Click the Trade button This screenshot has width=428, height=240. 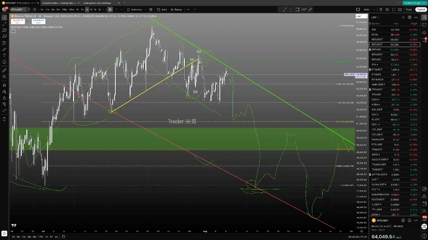pyautogui.click(x=409, y=9)
